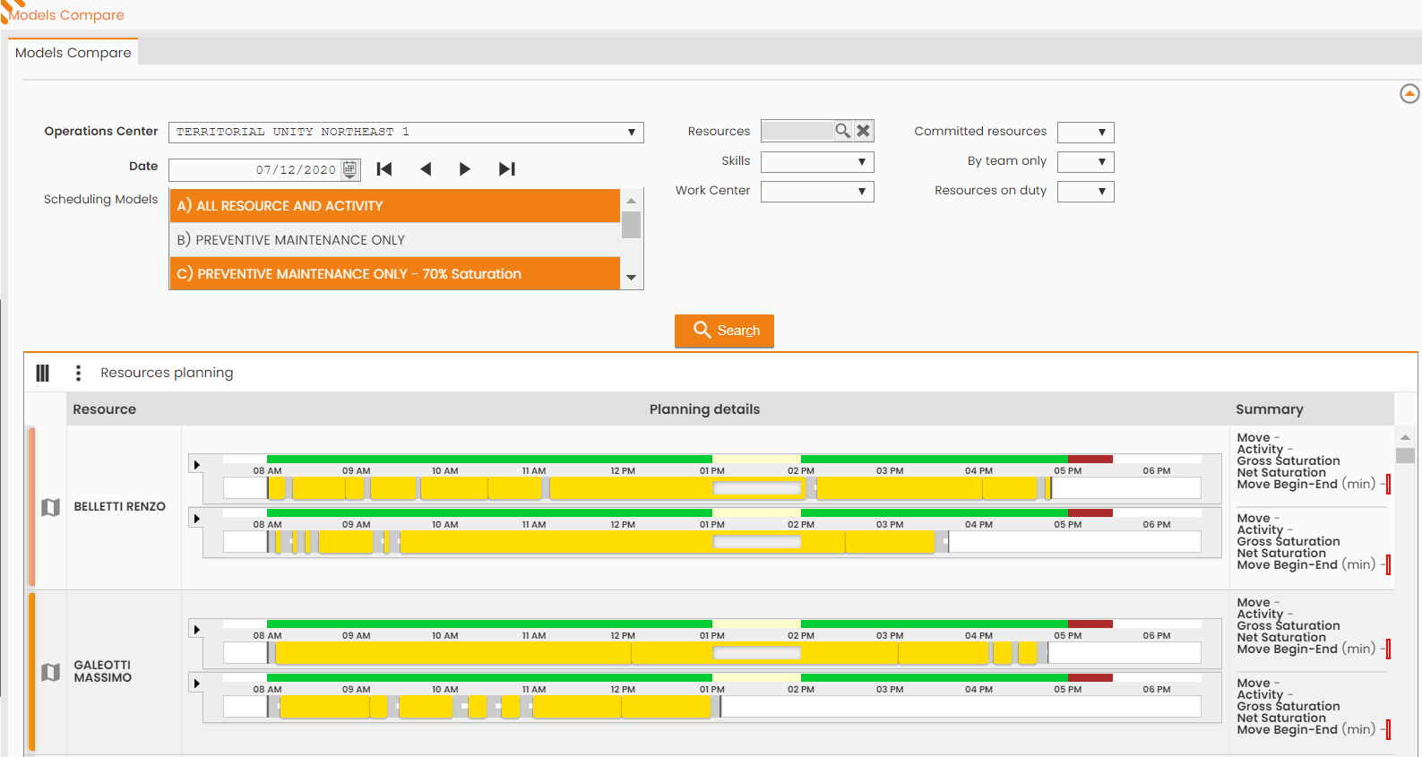The image size is (1422, 757).
Task: Click the orange Search button
Action: coord(724,331)
